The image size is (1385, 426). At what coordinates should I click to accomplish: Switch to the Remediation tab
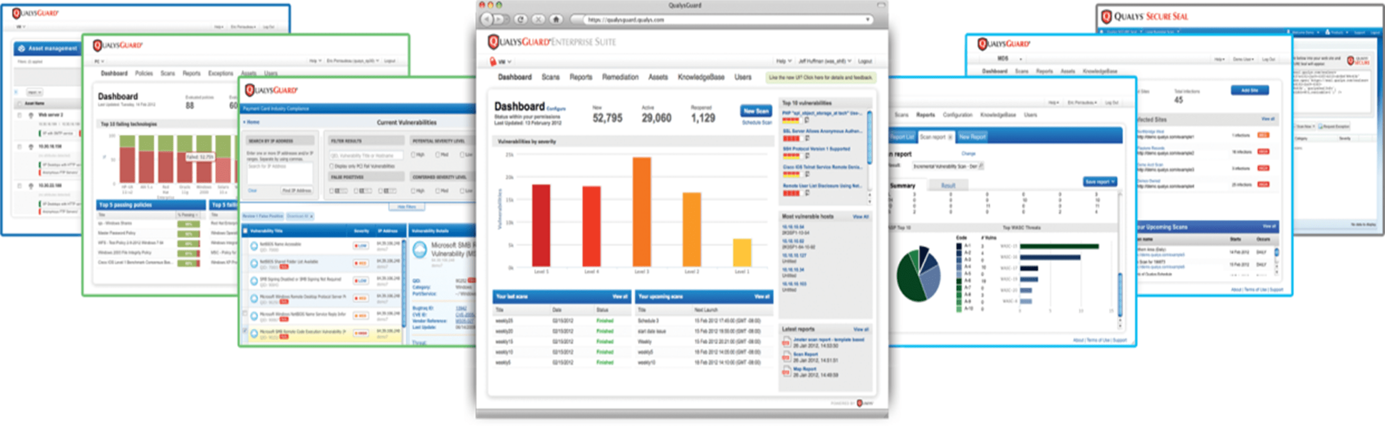pyautogui.click(x=620, y=77)
